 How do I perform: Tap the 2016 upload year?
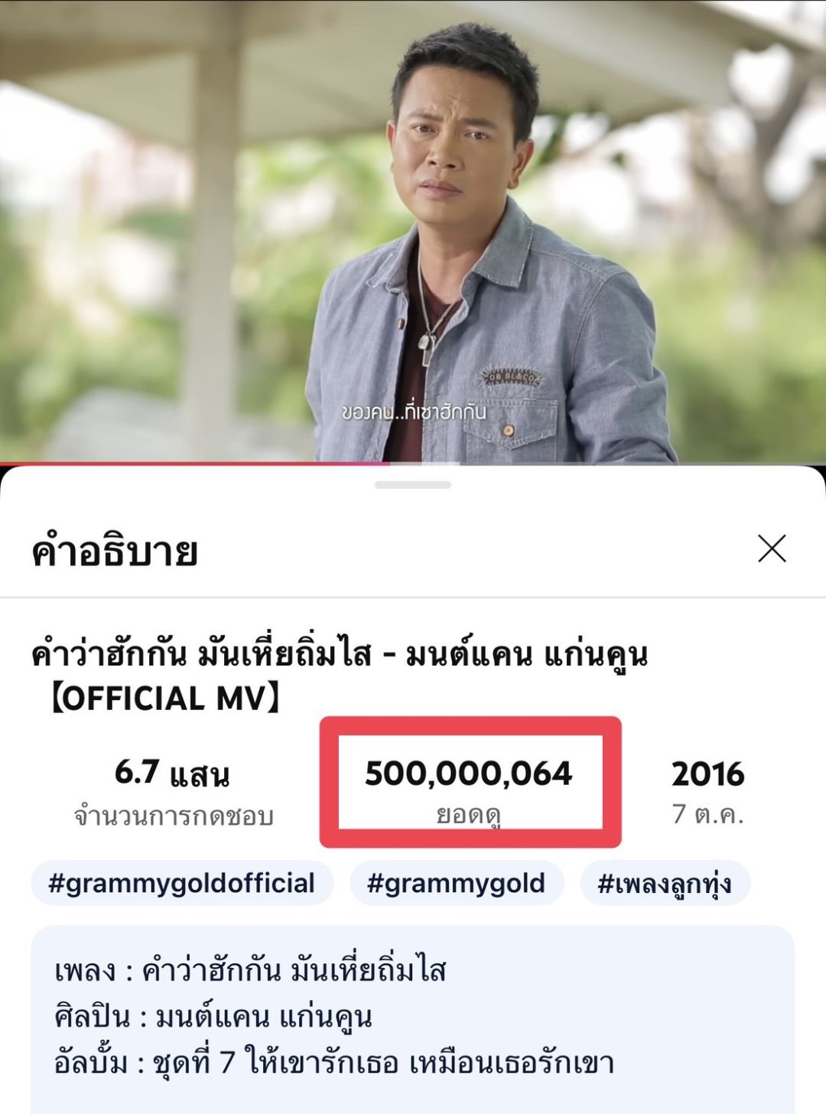tap(708, 774)
